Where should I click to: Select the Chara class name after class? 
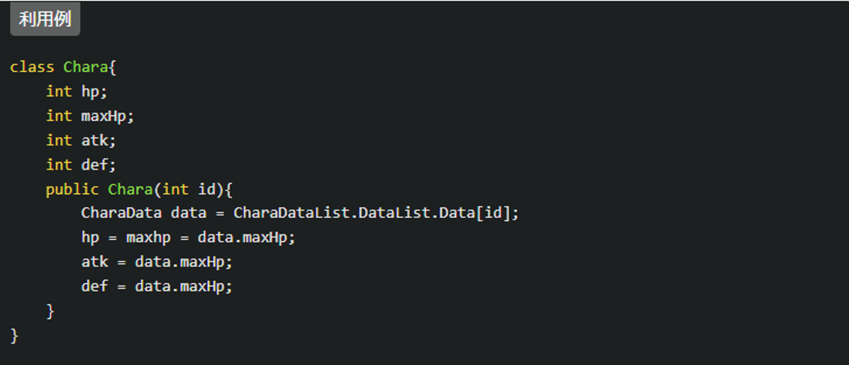pos(85,67)
